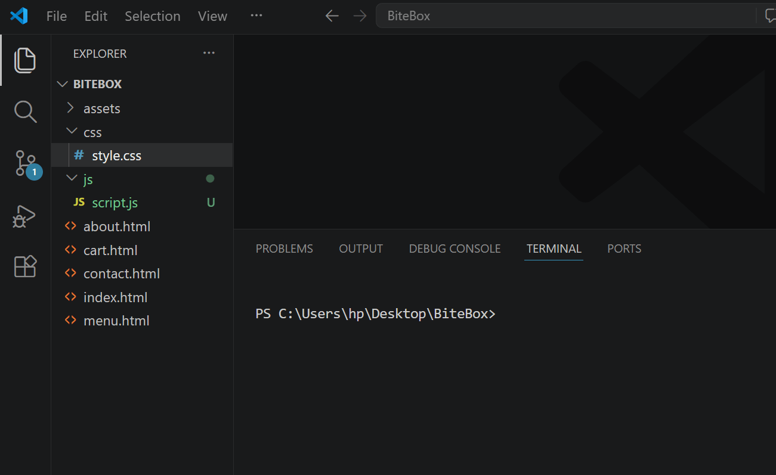Click the HTML icon beside about.html
Image resolution: width=776 pixels, height=475 pixels.
pyautogui.click(x=70, y=226)
